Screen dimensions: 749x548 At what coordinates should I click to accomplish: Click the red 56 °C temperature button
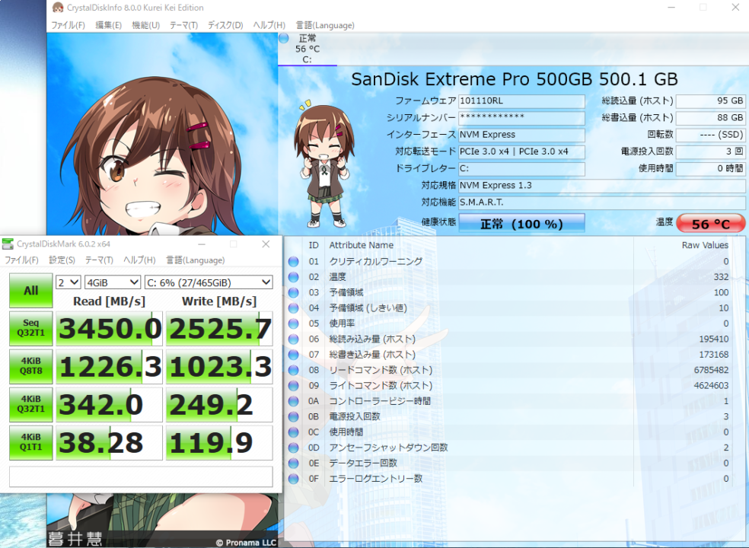tap(711, 224)
